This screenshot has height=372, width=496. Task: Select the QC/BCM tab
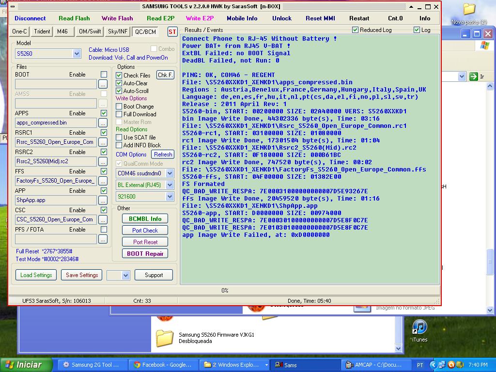point(145,31)
